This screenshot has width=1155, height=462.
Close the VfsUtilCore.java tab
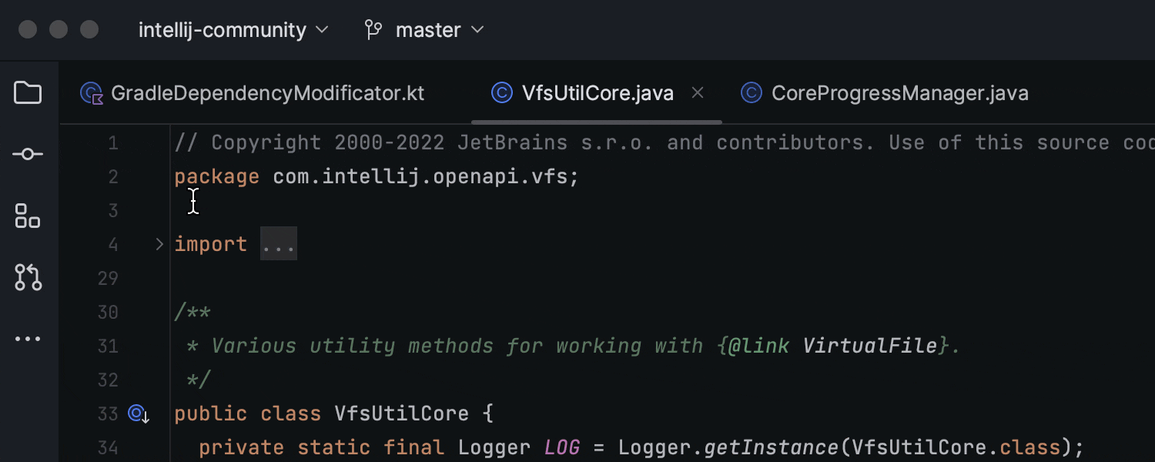click(x=698, y=92)
